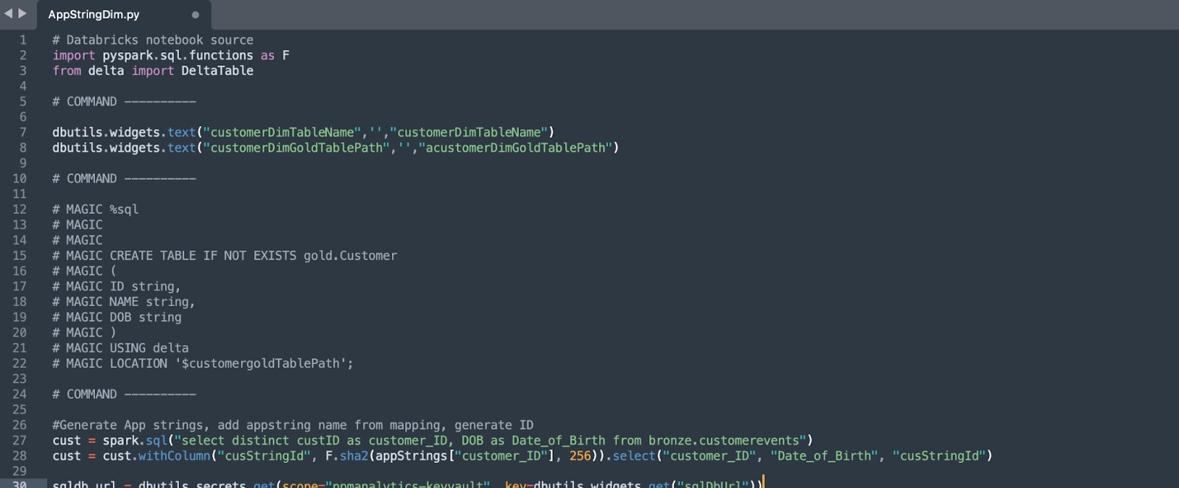Click the '$customergoldTablePath' location string
Viewport: 1179px width, 488px height.
[x=260, y=363]
